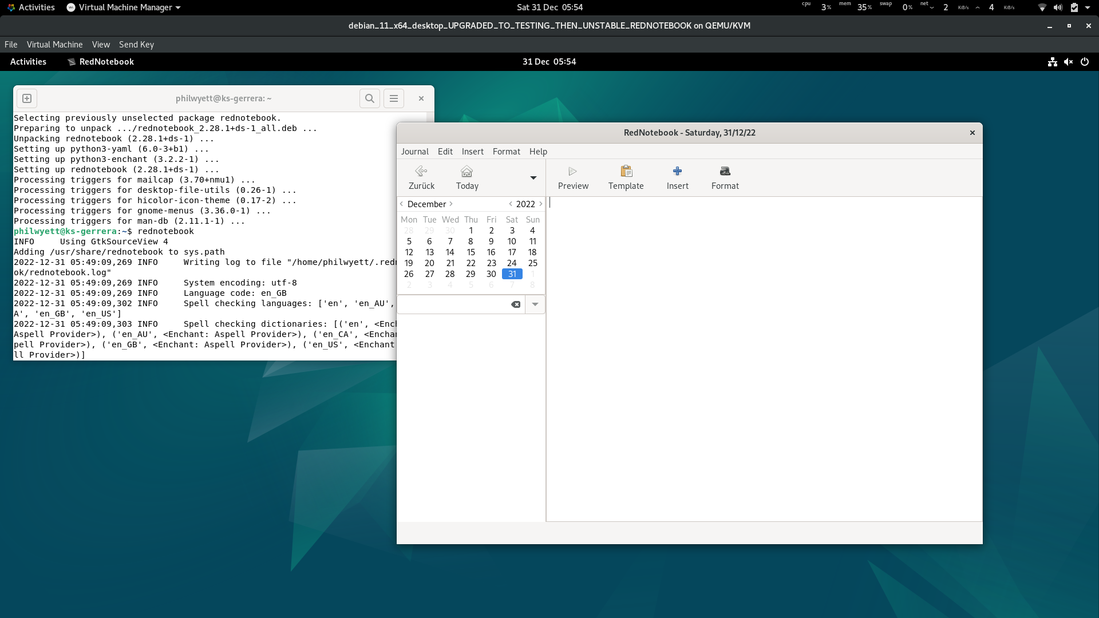Click the terminal search magnifier icon
This screenshot has width=1099, height=618.
point(370,98)
